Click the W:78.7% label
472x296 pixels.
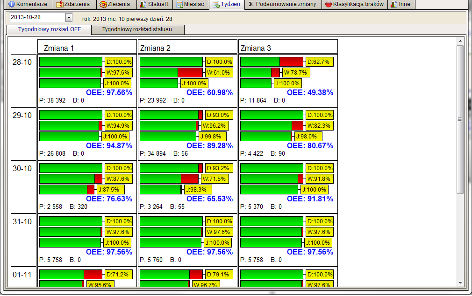pos(296,73)
